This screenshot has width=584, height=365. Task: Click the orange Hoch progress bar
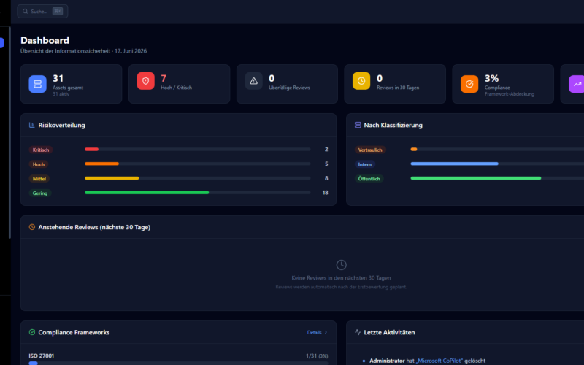pos(101,164)
